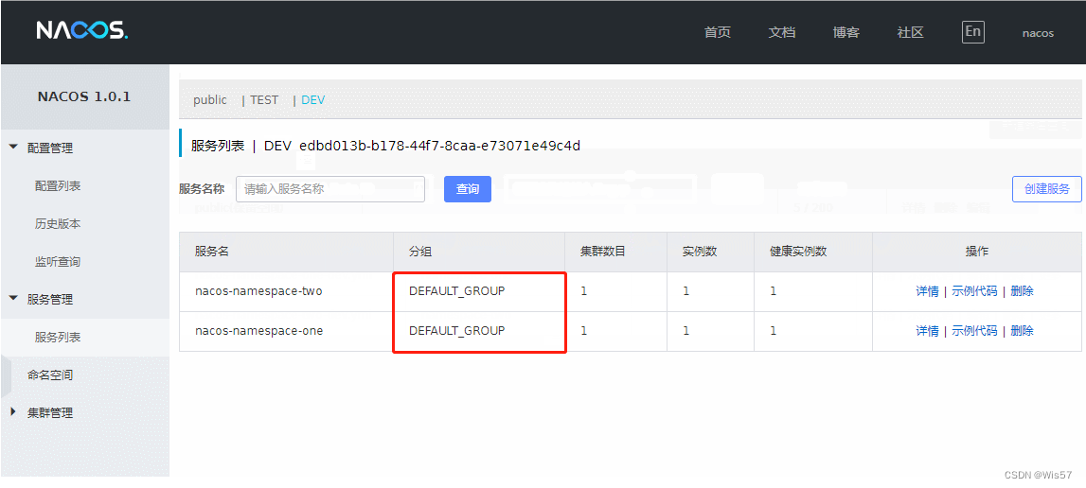Click the 实例数 column header
The width and height of the screenshot is (1086, 488).
700,252
